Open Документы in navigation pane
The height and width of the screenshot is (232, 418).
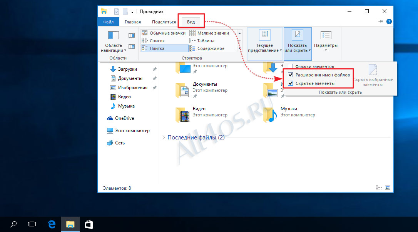pyautogui.click(x=130, y=78)
